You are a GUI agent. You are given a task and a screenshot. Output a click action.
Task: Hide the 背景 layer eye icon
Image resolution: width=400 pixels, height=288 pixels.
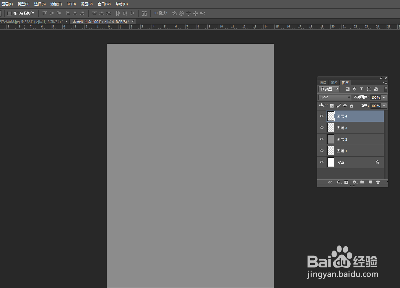(322, 162)
